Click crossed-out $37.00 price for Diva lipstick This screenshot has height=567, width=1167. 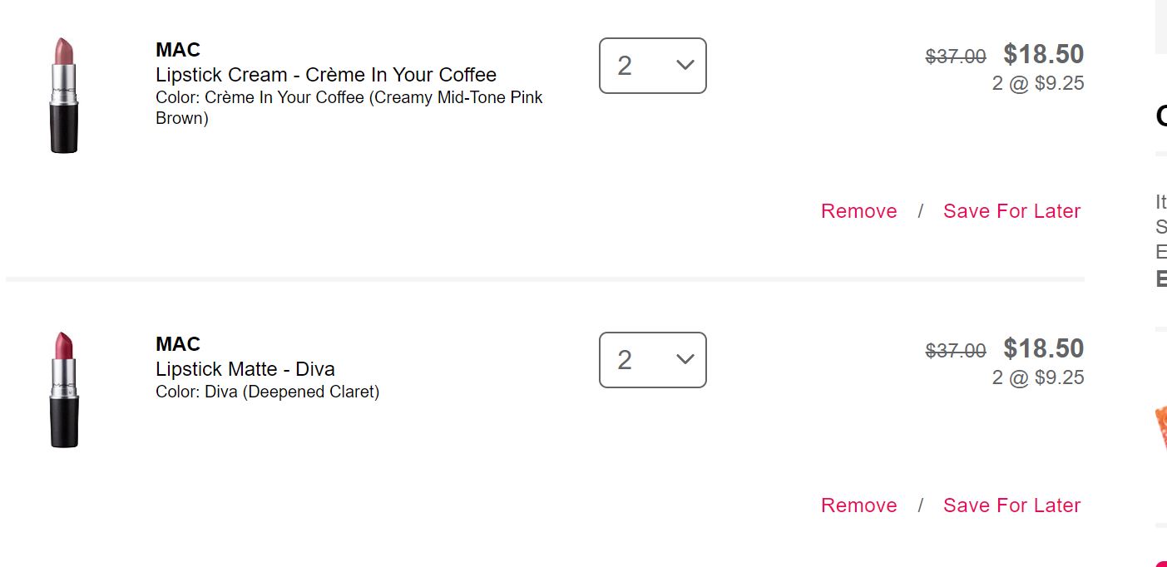tap(956, 351)
